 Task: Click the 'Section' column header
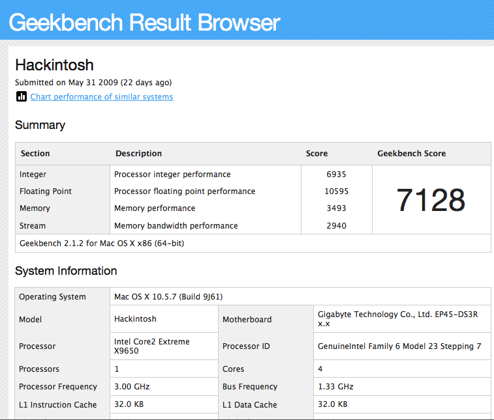[35, 154]
